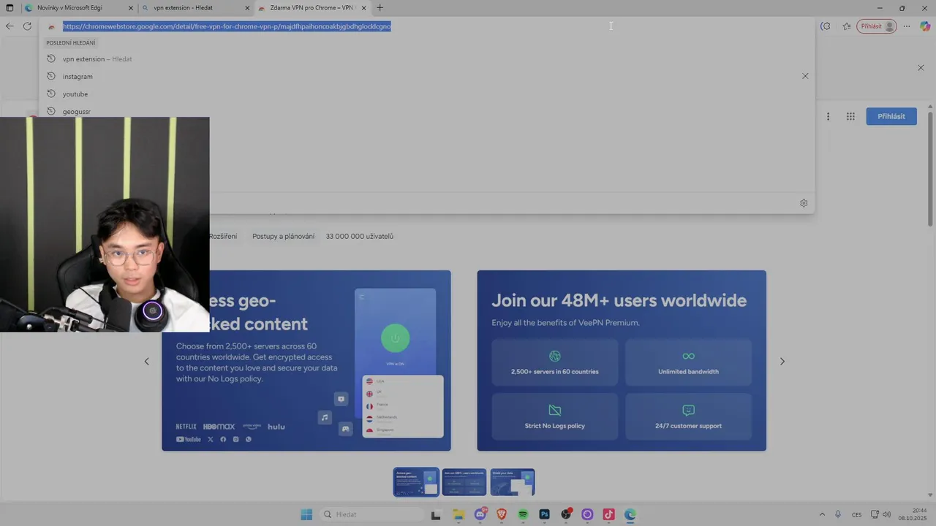Open the Google apps grid icon
936x526 pixels.
(850, 116)
